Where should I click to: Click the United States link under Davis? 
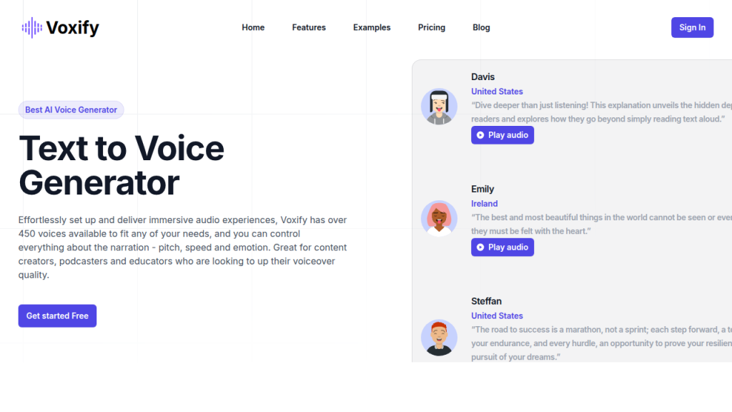[x=497, y=91]
